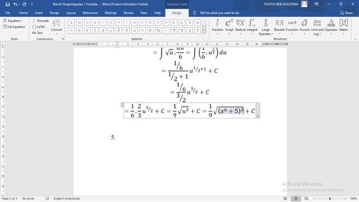
Task: Switch to the Home tab
Action: point(24,13)
